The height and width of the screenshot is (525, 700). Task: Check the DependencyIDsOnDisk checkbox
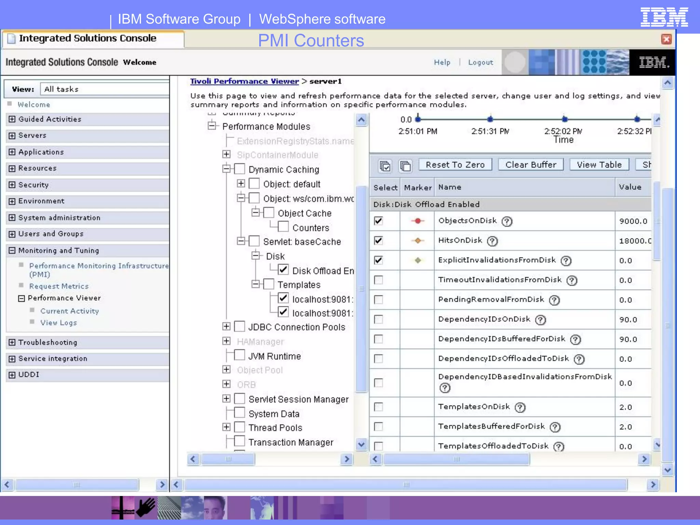(378, 320)
